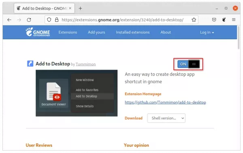This screenshot has height=153, width=243.
Task: Go to Installed extensions page
Action: pyautogui.click(x=133, y=32)
